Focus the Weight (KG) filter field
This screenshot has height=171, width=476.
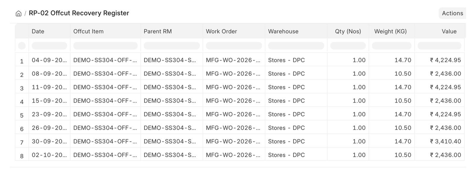392,46
